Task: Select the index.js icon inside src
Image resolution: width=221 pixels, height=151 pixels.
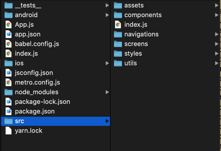Action: pyautogui.click(x=118, y=25)
